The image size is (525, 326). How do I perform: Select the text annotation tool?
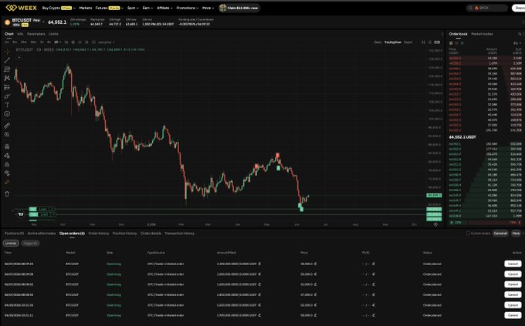[x=7, y=105]
